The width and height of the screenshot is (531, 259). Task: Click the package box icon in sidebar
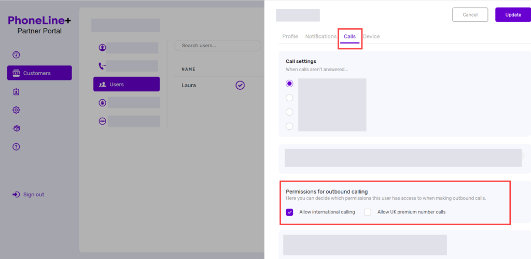[16, 128]
